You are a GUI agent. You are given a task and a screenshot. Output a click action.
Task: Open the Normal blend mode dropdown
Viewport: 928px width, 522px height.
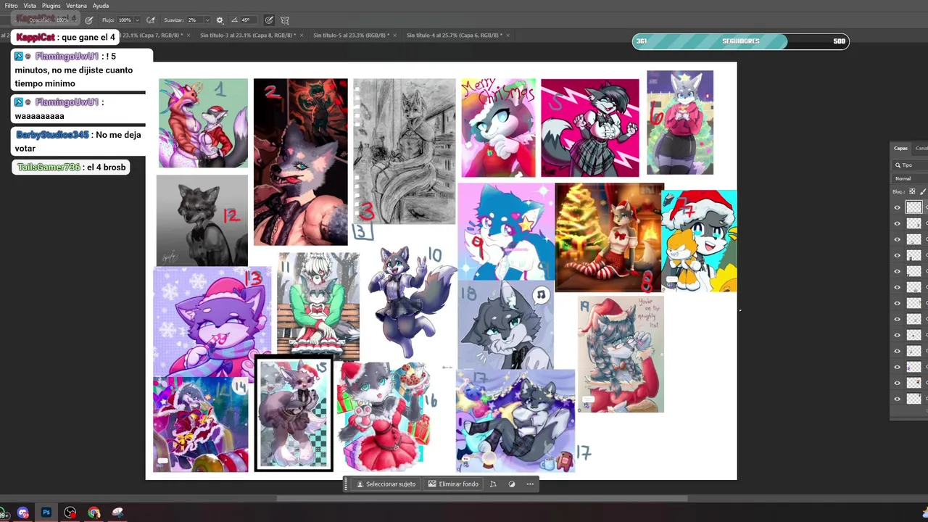click(x=911, y=178)
